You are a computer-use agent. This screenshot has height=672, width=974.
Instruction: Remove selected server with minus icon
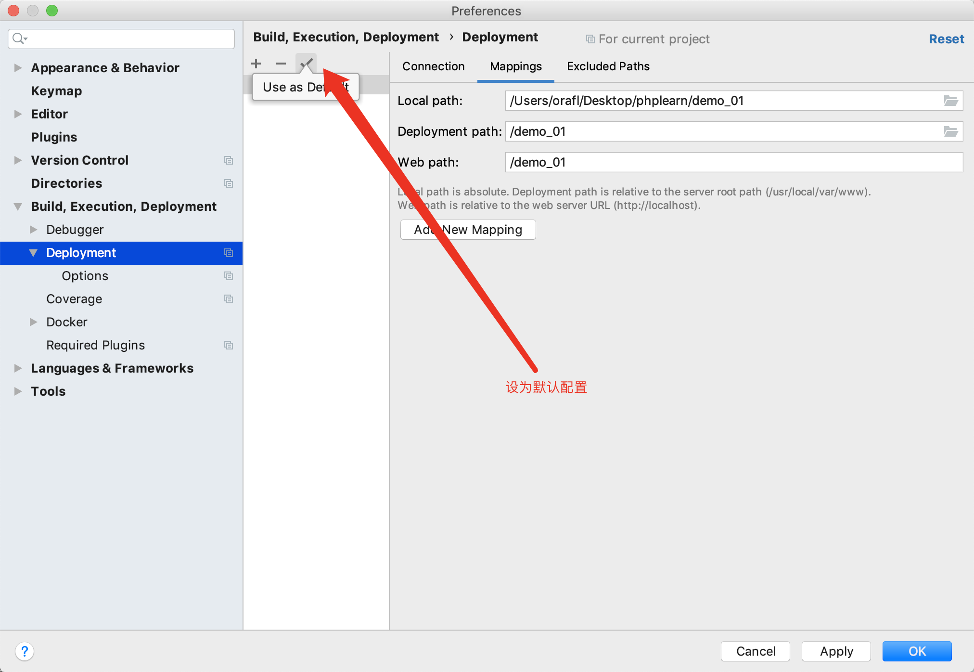click(x=281, y=64)
